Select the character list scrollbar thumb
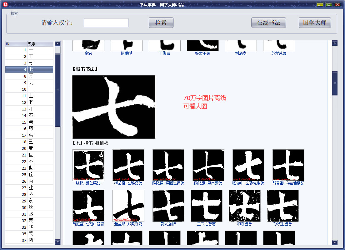This screenshot has height=250, width=345. [57, 90]
